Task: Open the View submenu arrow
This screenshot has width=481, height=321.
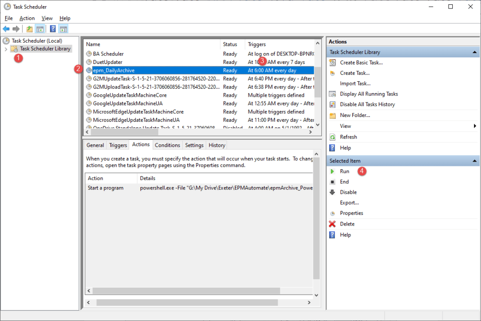Action: tap(475, 126)
